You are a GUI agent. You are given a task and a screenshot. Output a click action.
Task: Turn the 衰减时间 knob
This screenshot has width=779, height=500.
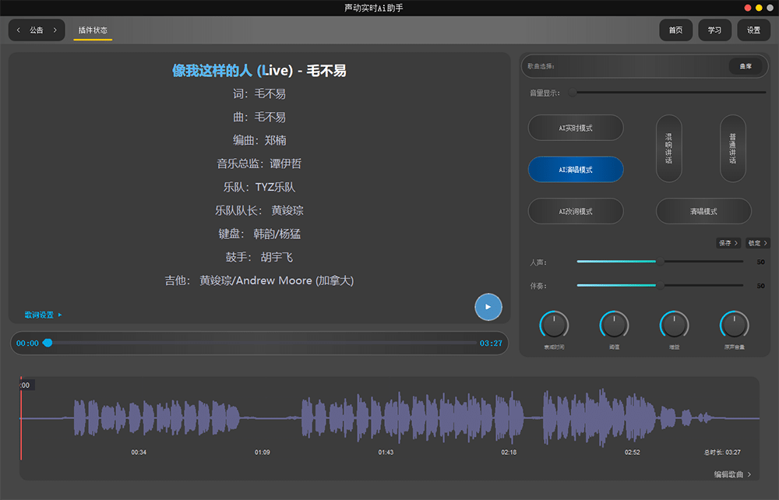coord(554,325)
